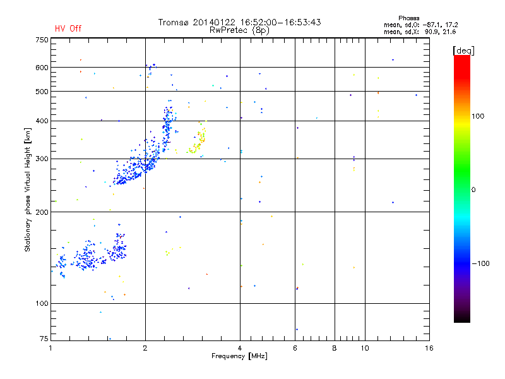Click the 0 colorbar tick label
This screenshot has width=505, height=379.
473,189
